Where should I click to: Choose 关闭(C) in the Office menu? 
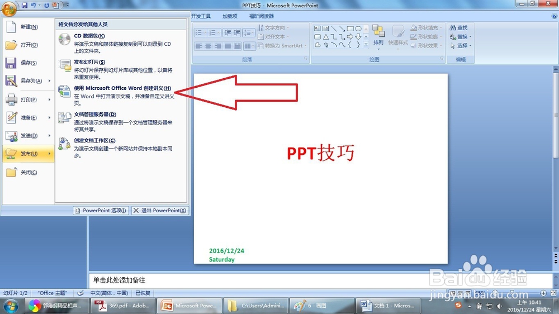click(29, 173)
